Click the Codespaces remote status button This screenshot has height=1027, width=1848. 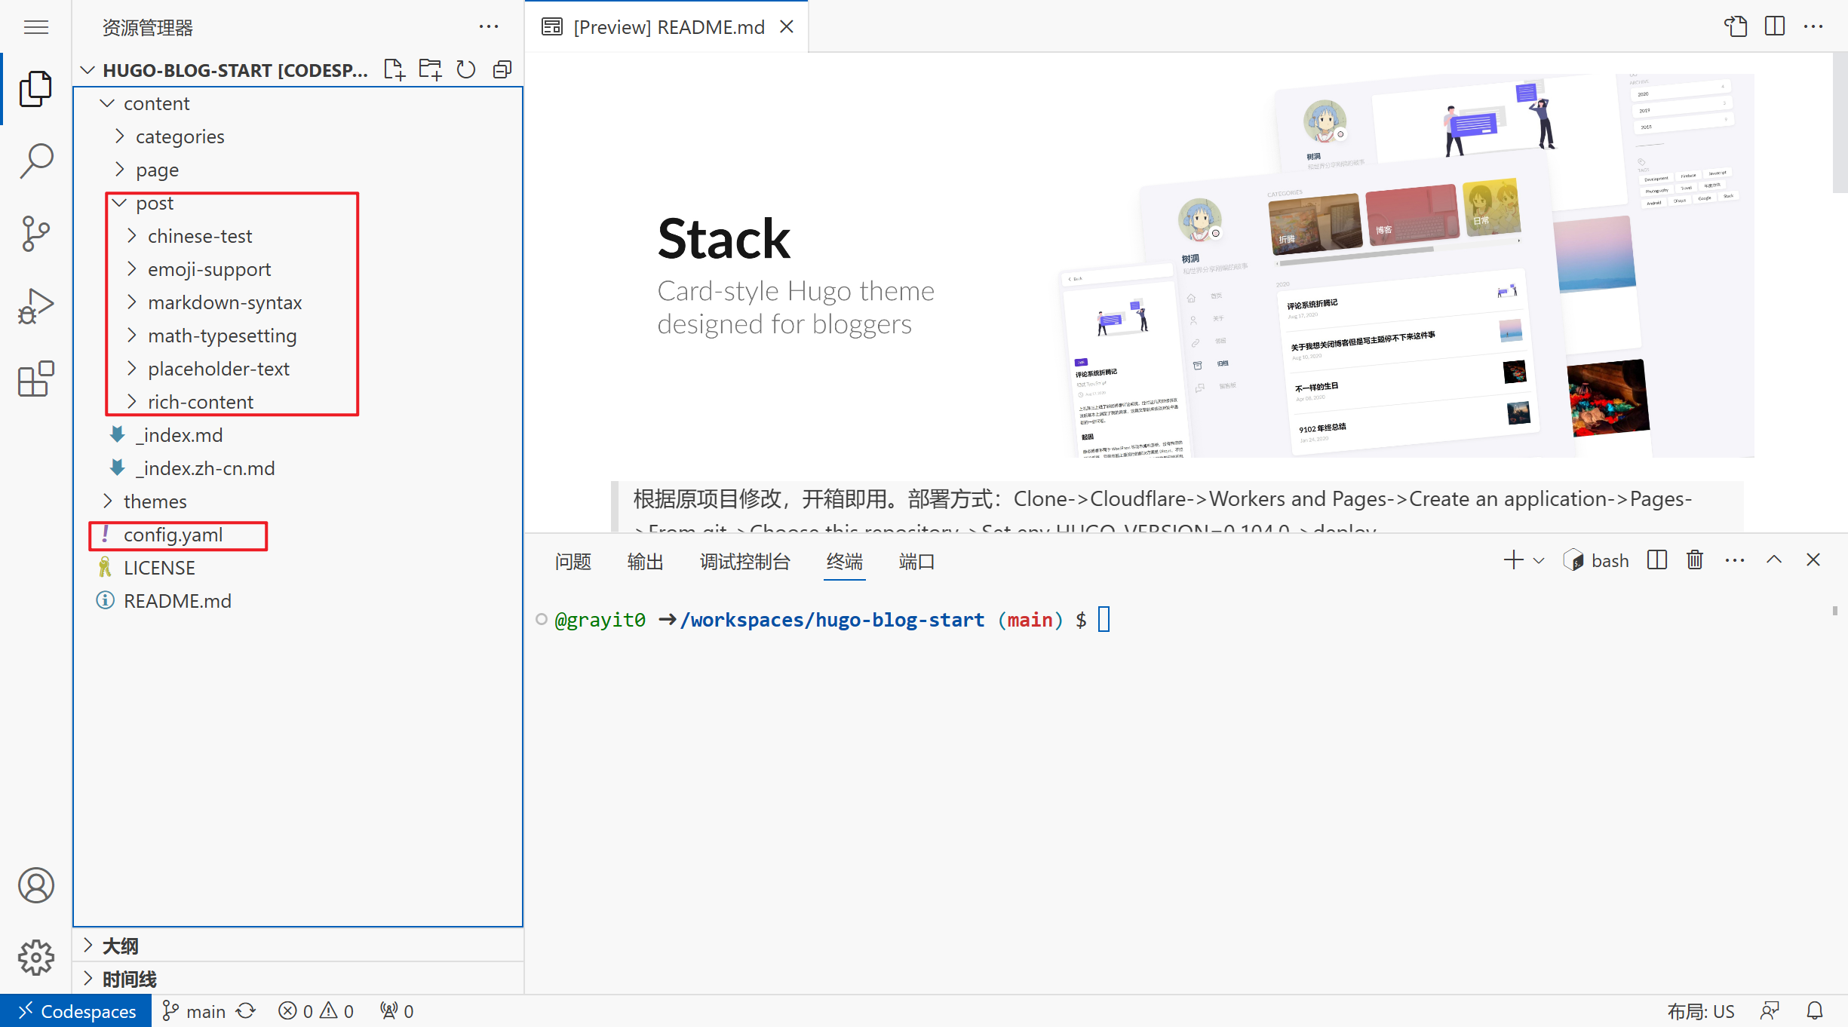point(76,1011)
